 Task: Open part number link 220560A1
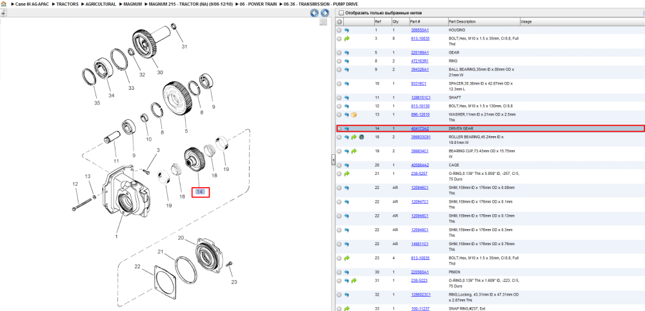pos(420,272)
